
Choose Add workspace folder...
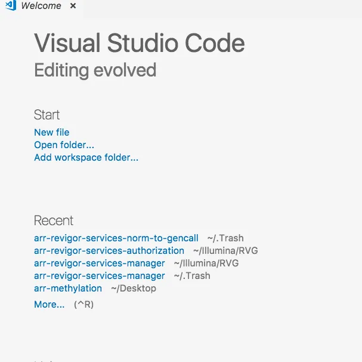click(x=86, y=157)
